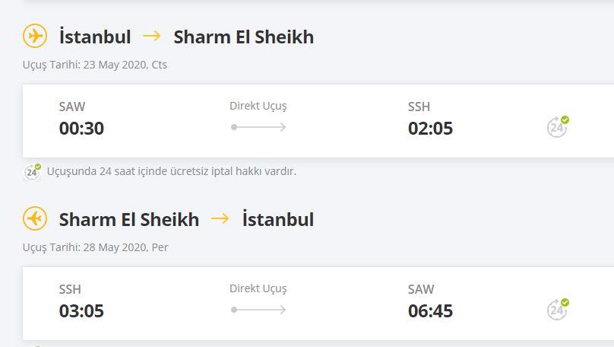This screenshot has width=614, height=347.
Task: Select the Sharm El Sheikh to İstanbul heading
Action: coord(186,220)
